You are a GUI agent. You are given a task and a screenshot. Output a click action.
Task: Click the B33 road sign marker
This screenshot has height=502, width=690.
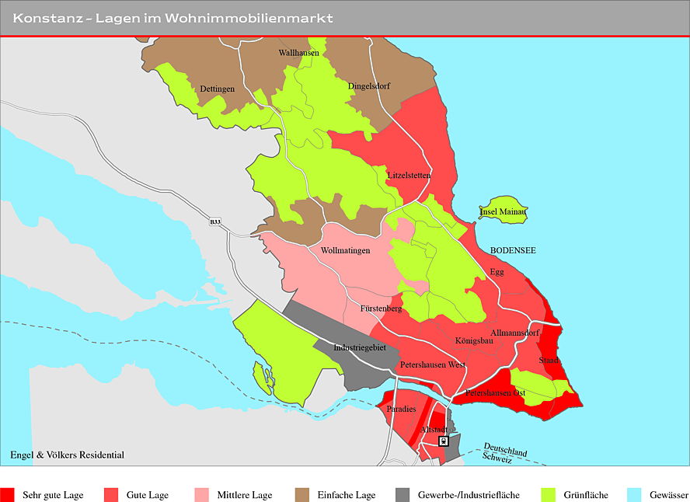tap(214, 221)
